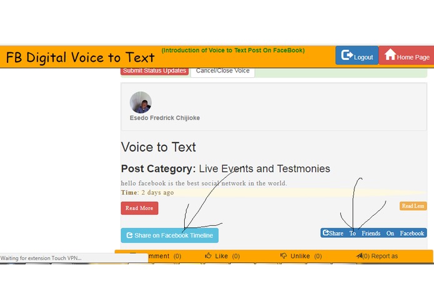Click the red Read More button
The image size is (434, 308).
click(139, 208)
